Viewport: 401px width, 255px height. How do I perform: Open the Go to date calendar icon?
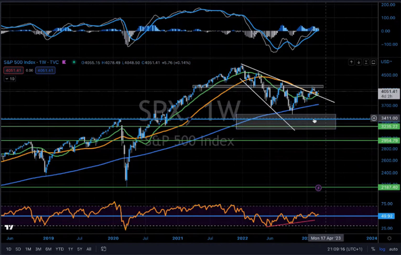104,249
